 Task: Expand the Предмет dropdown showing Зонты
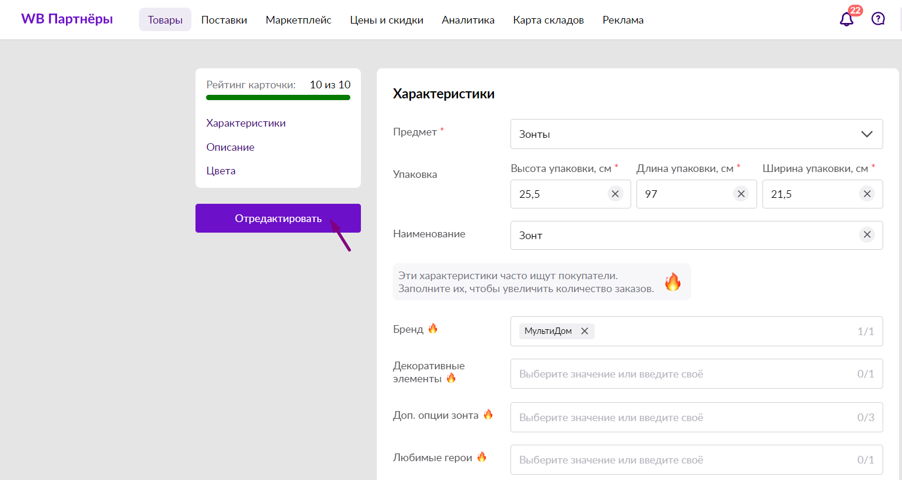tap(697, 134)
